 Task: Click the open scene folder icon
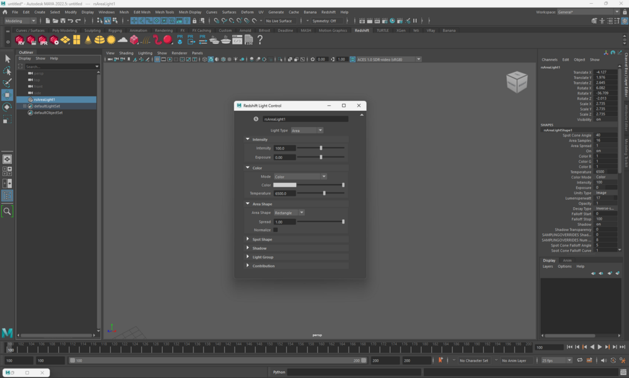tap(55, 21)
